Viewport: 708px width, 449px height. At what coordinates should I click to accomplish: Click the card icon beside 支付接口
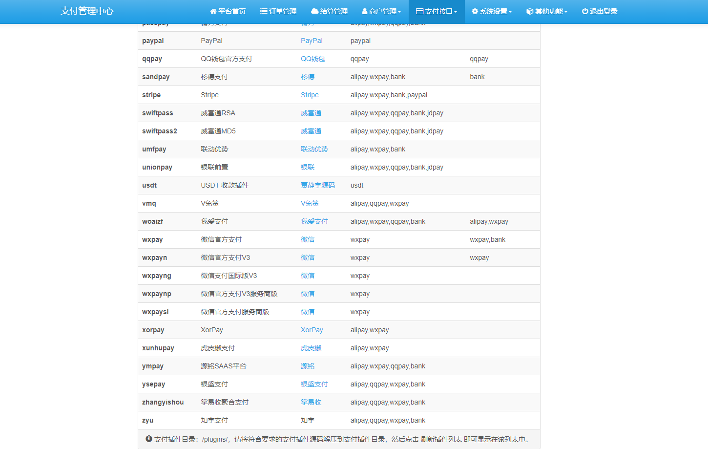[x=419, y=11]
